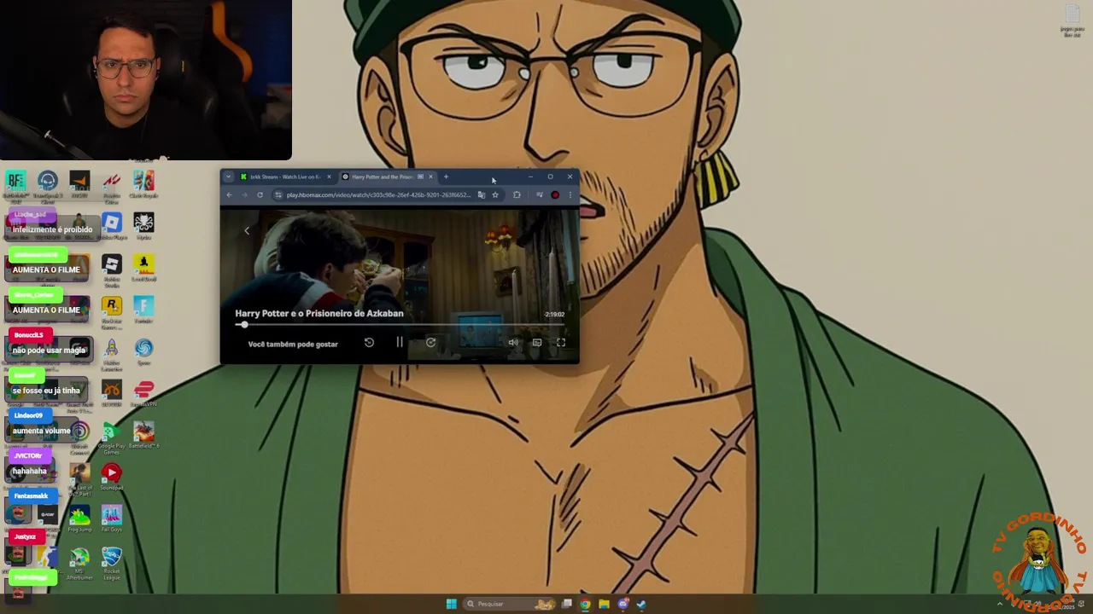This screenshot has width=1093, height=614.
Task: Click the browser forward arrow
Action: pyautogui.click(x=244, y=195)
